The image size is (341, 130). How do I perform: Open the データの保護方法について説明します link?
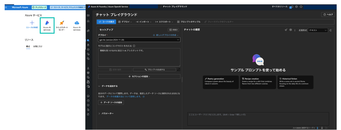125,96
